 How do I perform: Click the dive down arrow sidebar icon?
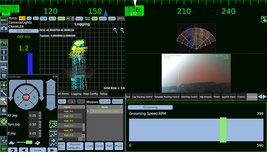tap(4, 51)
